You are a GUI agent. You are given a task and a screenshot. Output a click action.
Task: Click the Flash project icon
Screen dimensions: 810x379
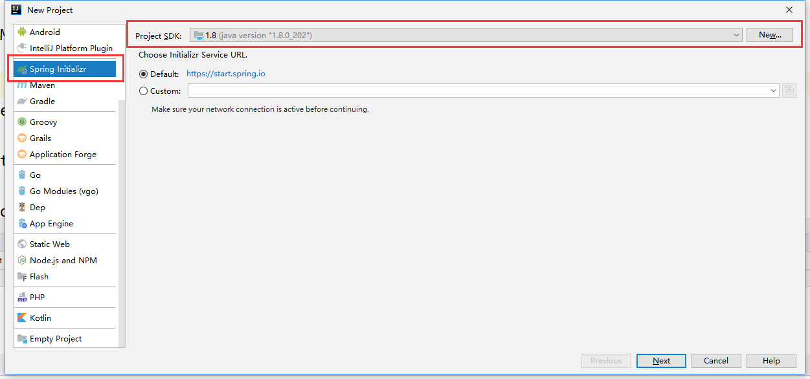click(x=22, y=276)
